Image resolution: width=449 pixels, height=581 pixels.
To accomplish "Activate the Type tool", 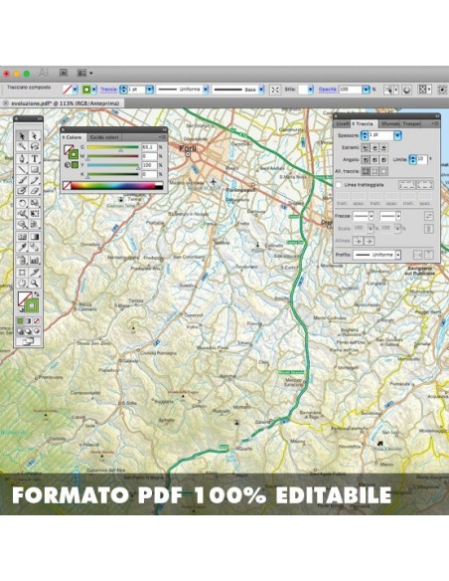I will click(x=35, y=159).
